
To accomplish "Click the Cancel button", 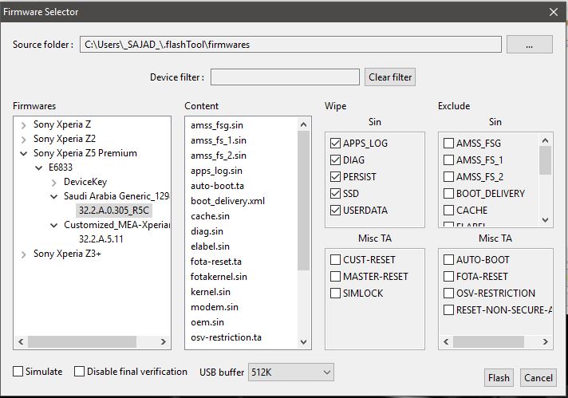I will pos(538,378).
